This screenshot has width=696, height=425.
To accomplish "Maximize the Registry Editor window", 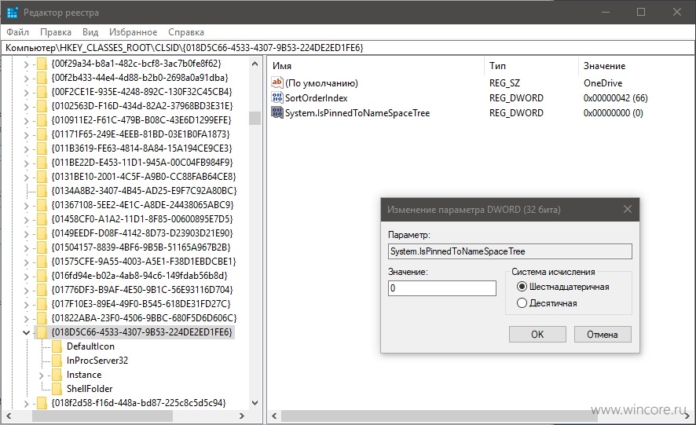I will click(641, 12).
